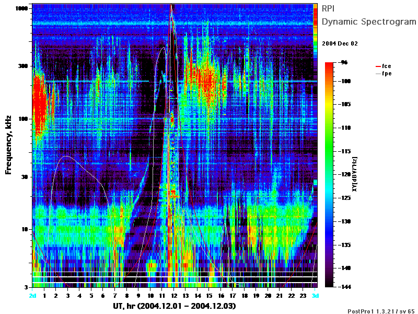Click the -105 mark on color bar
Image resolution: width=418 pixels, height=314 pixels.
tap(345, 104)
